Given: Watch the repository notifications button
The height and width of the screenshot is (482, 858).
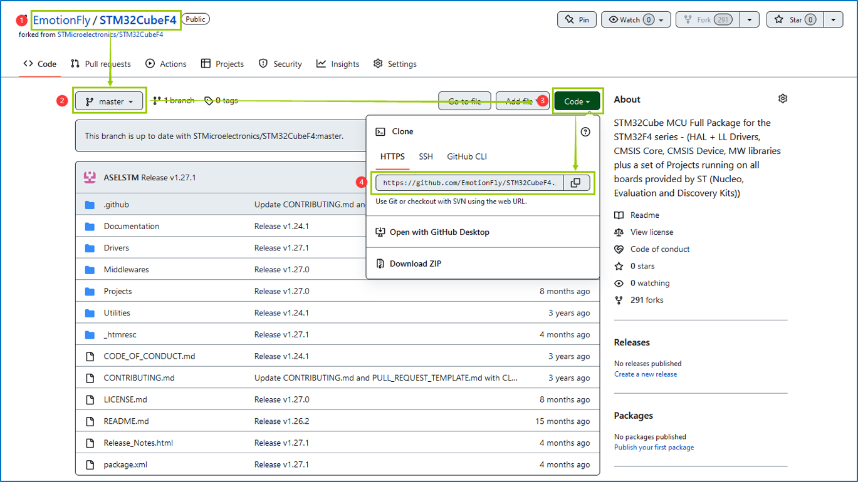Looking at the screenshot, I should [636, 19].
